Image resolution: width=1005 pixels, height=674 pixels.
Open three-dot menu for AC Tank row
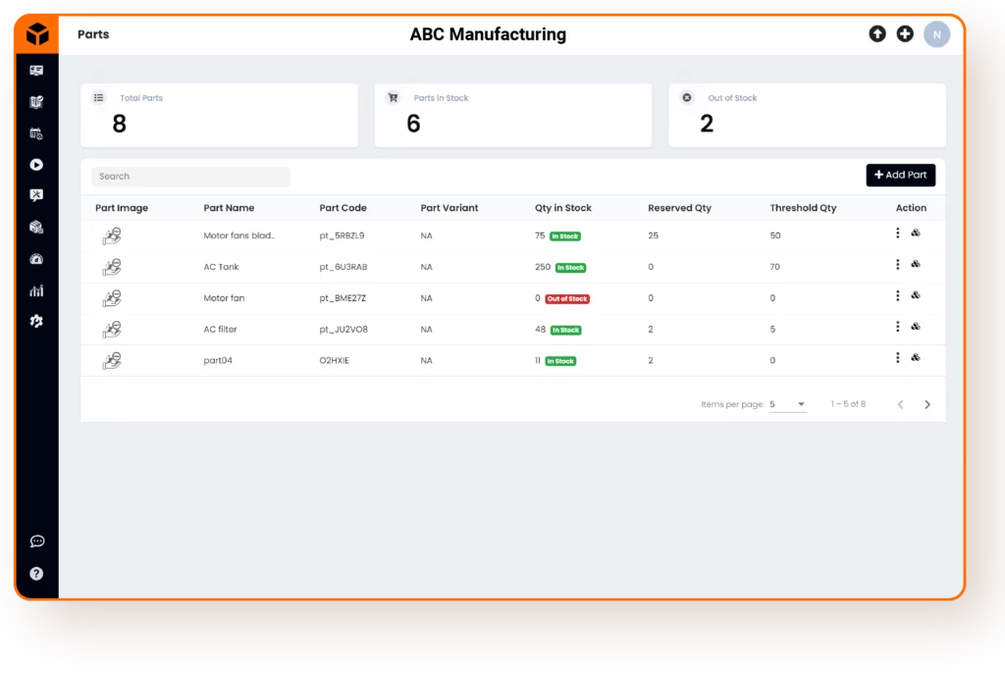897,265
